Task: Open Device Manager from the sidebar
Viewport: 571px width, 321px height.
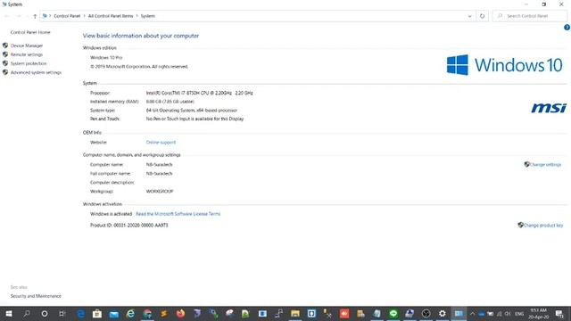Action: tap(27, 45)
